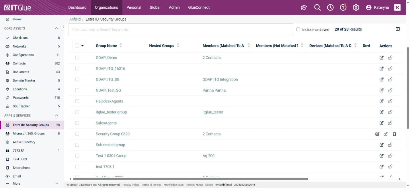Open the help question mark icon
The height and width of the screenshot is (189, 410).
pyautogui.click(x=343, y=7)
